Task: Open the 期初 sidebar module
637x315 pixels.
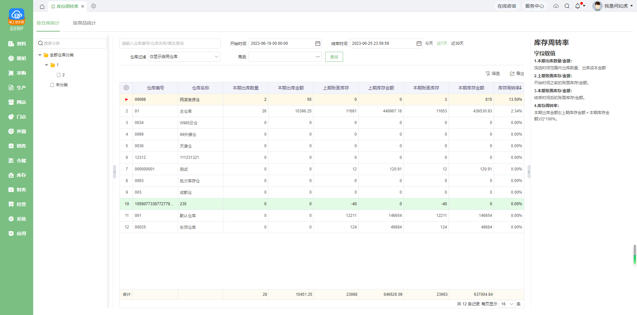Action: point(17,58)
